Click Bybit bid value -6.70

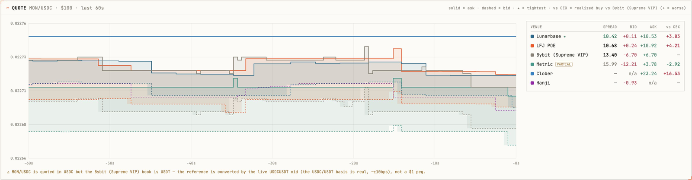(630, 55)
